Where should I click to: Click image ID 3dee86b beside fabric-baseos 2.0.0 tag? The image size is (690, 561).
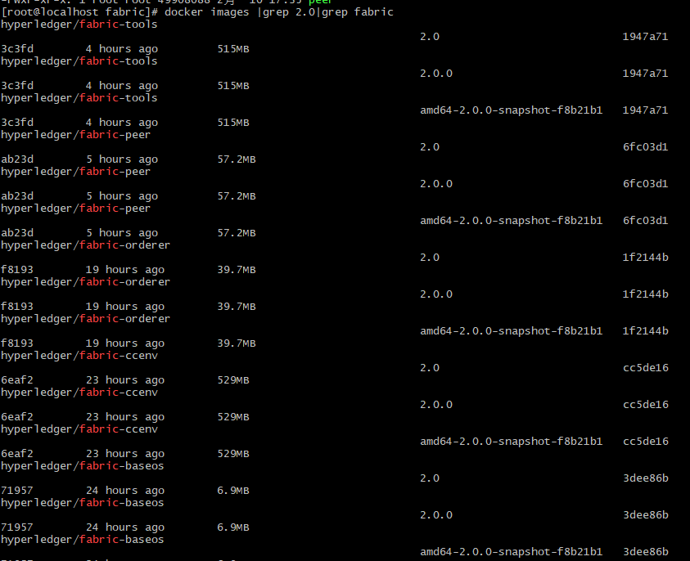(646, 515)
